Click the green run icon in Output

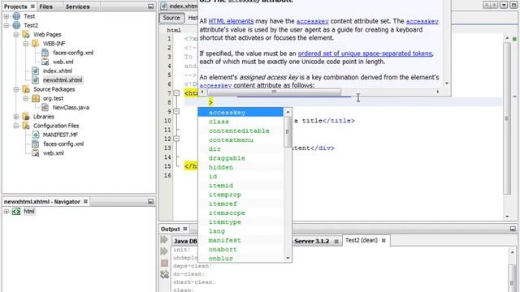[164, 240]
